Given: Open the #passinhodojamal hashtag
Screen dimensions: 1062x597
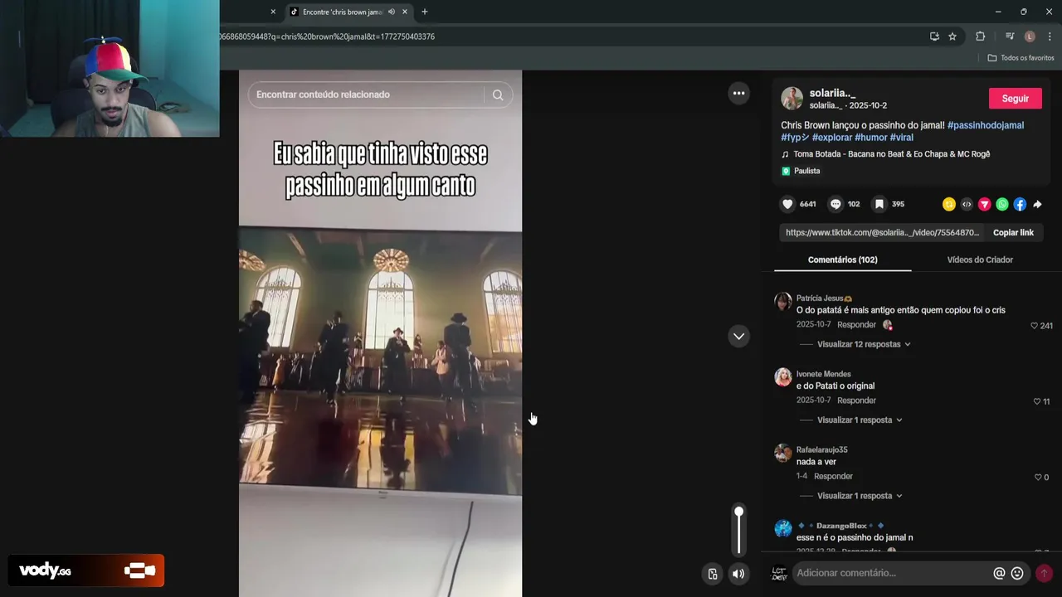Looking at the screenshot, I should pos(986,125).
